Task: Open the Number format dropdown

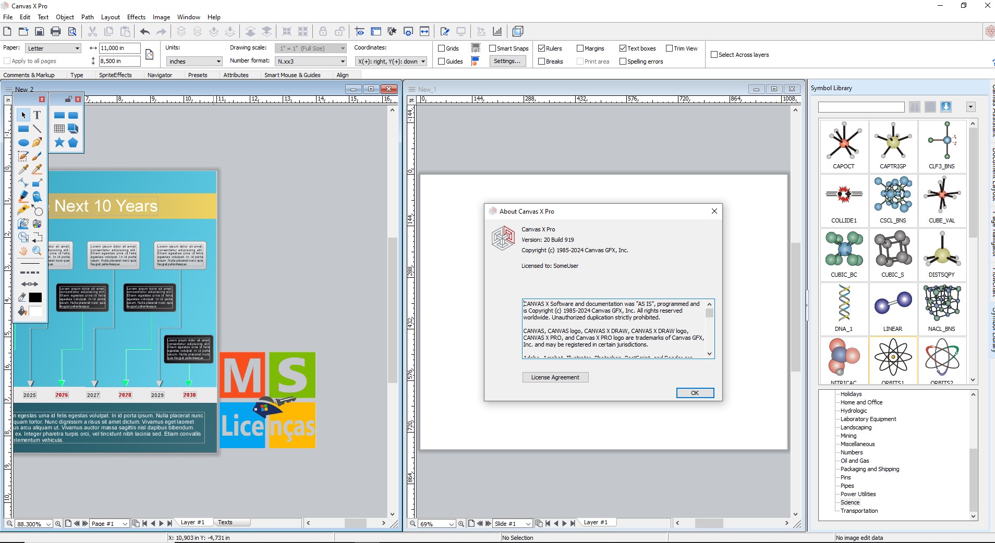Action: [310, 61]
